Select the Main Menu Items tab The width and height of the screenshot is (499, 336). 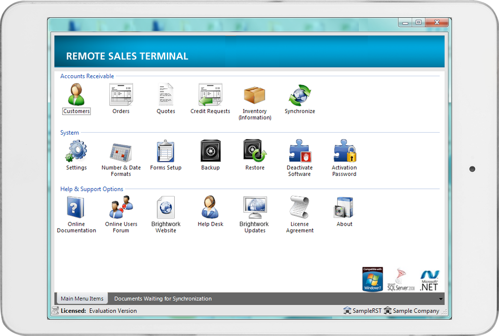pos(82,299)
